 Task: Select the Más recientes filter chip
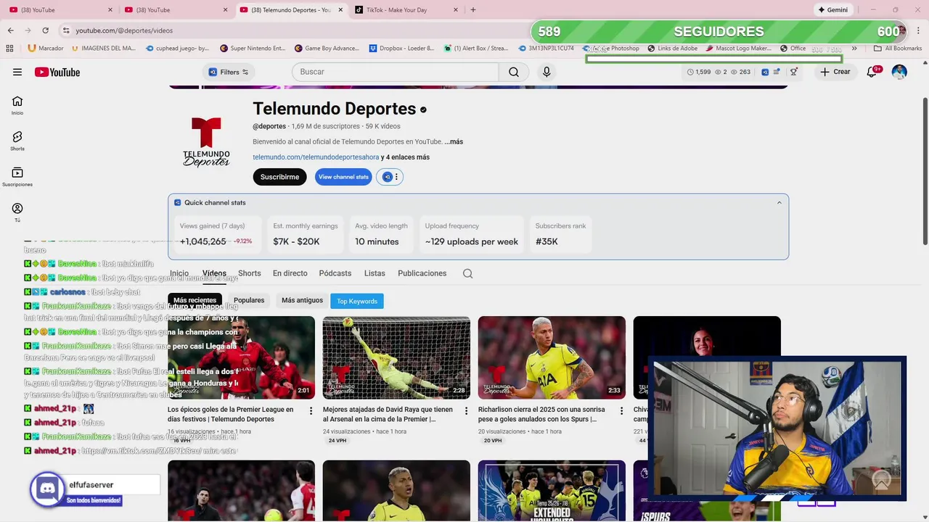click(195, 300)
